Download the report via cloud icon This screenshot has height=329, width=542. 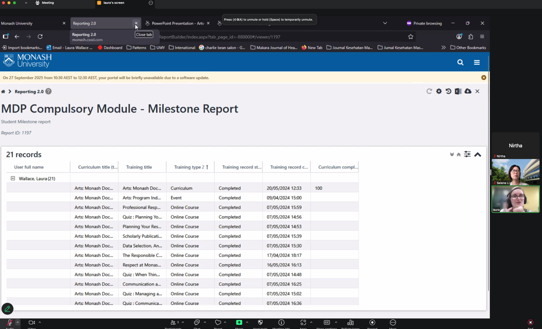click(468, 91)
